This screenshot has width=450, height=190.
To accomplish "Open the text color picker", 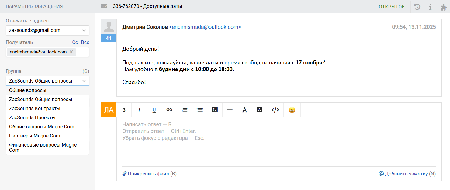I will tap(244, 110).
